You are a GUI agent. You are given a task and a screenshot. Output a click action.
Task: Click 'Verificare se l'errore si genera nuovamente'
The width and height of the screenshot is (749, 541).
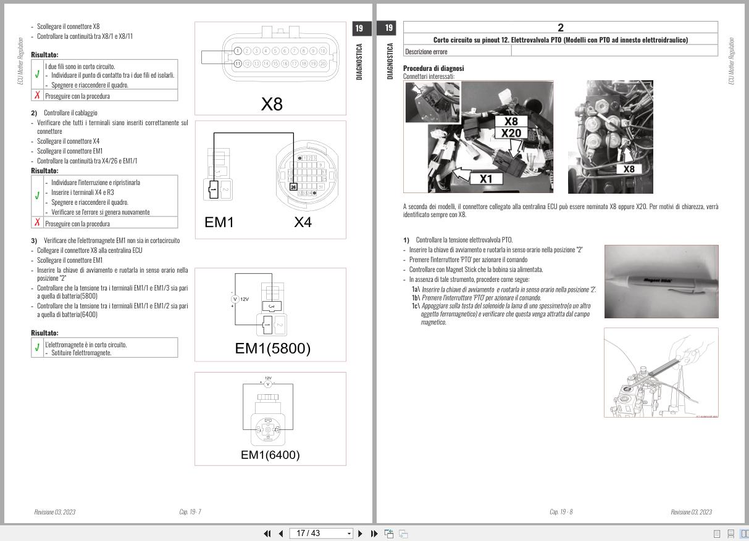(x=100, y=212)
